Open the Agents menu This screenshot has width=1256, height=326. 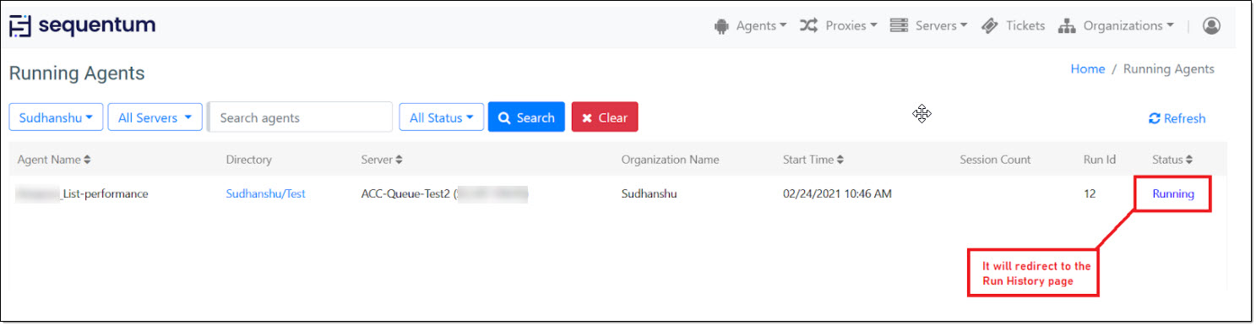(750, 26)
